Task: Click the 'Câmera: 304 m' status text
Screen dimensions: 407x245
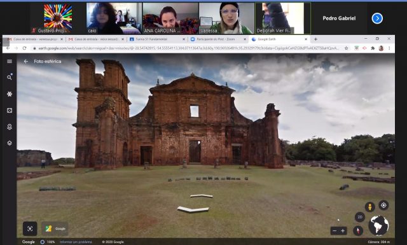Action: point(379,242)
